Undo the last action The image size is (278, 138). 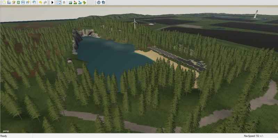click(x=40, y=2)
